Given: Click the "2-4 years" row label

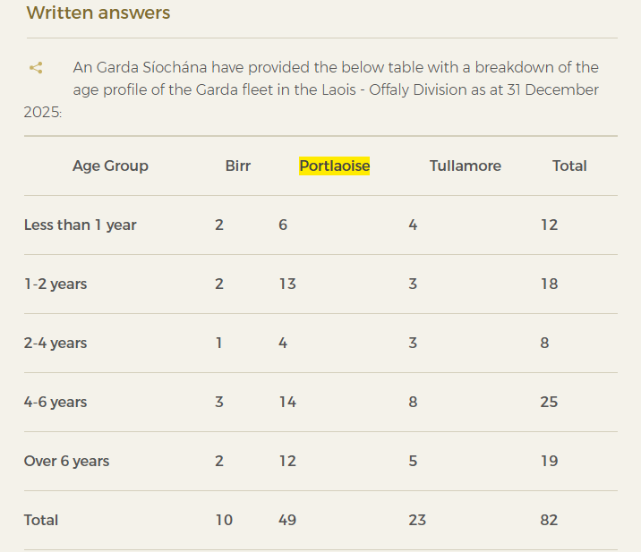Looking at the screenshot, I should [56, 343].
